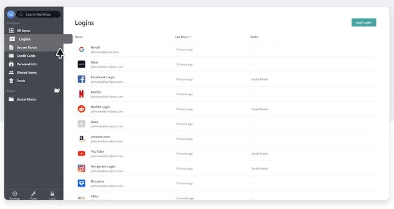Open the Netflix login entry
The width and height of the screenshot is (394, 209).
tap(226, 94)
